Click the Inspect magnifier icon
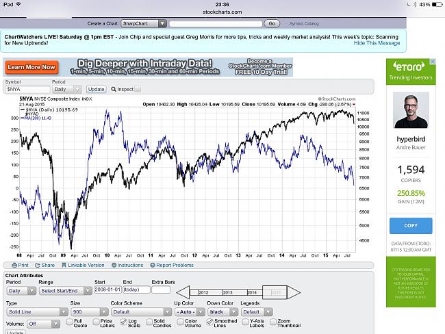 click(114, 89)
